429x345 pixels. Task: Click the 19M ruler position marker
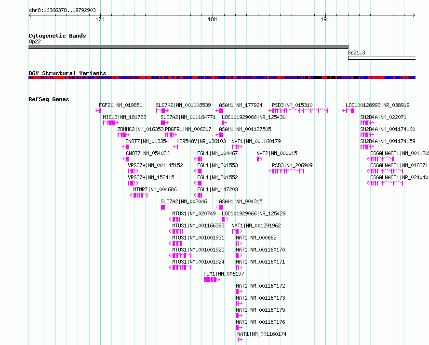[x=325, y=19]
